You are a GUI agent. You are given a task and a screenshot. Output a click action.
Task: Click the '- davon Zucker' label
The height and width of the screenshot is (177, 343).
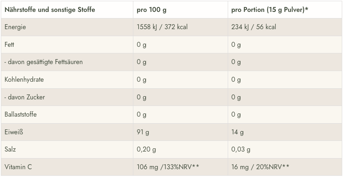tap(25, 97)
